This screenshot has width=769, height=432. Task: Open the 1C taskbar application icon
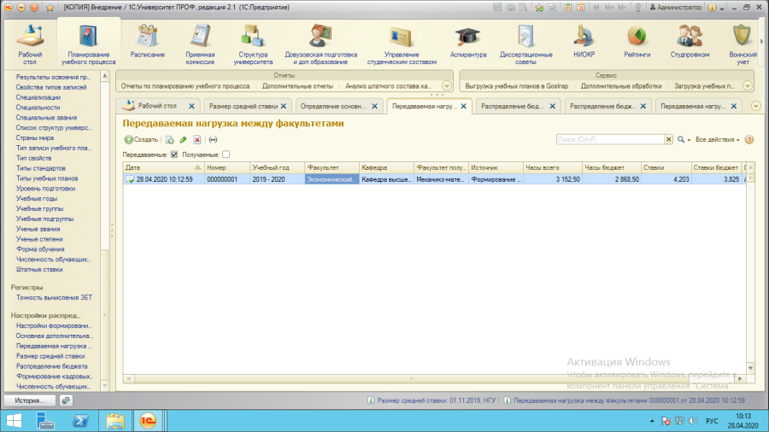[x=148, y=421]
